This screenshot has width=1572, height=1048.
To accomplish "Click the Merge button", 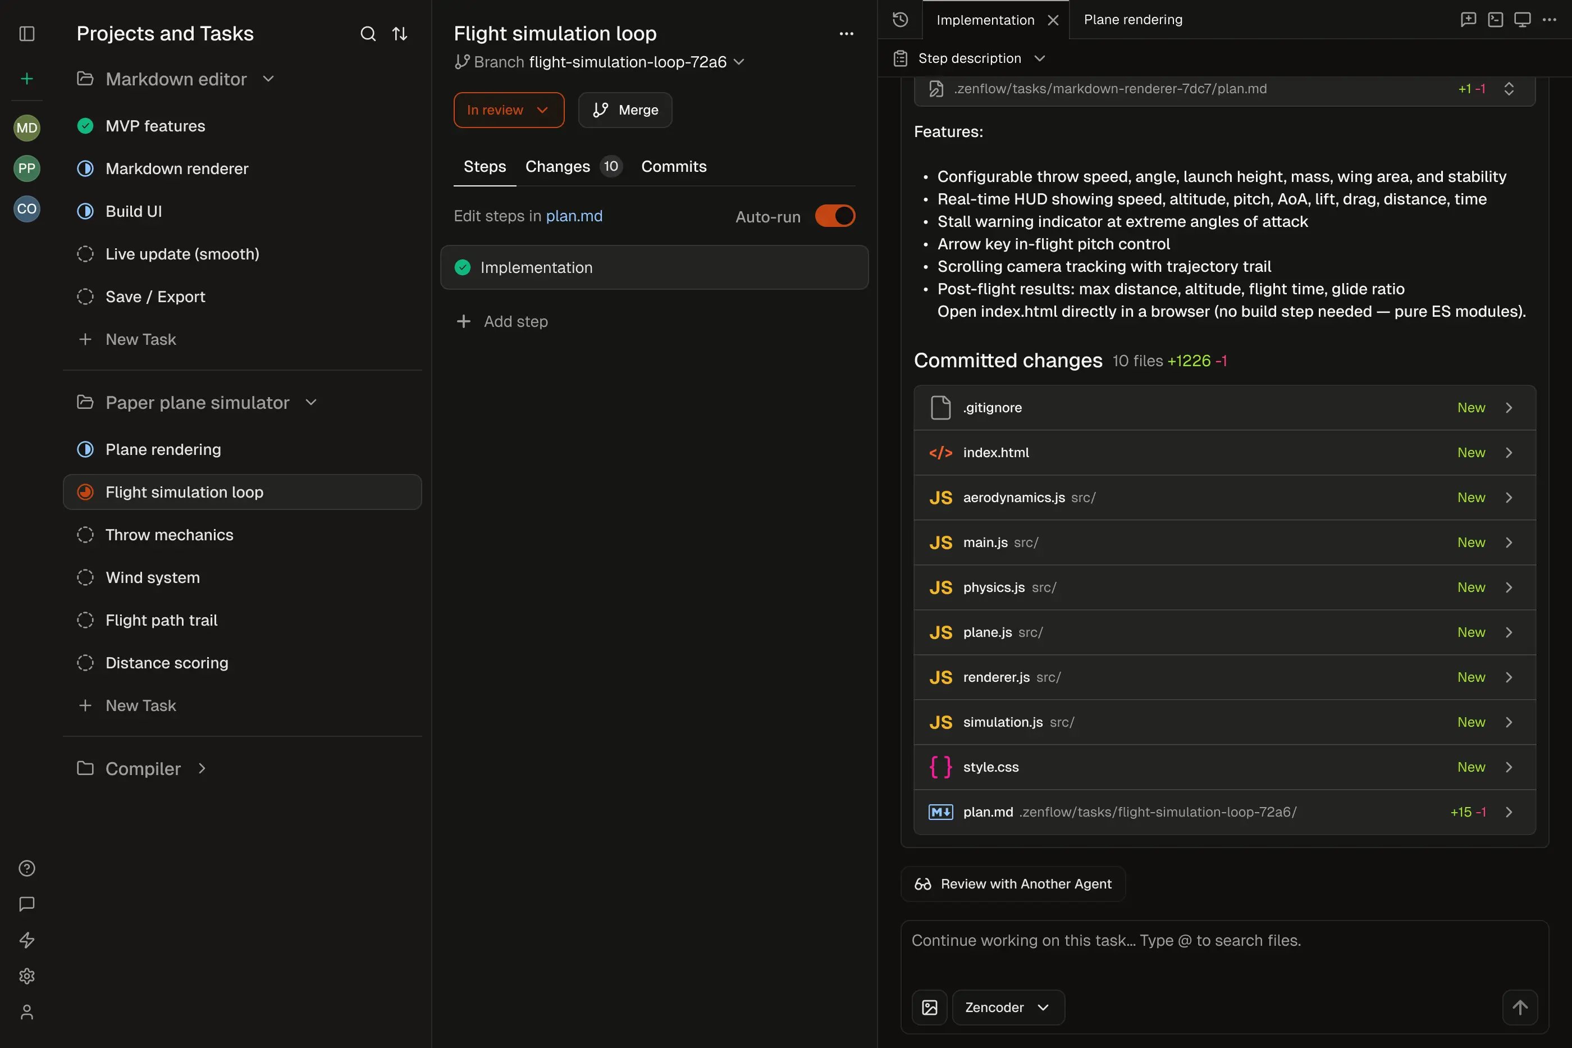I will [625, 110].
